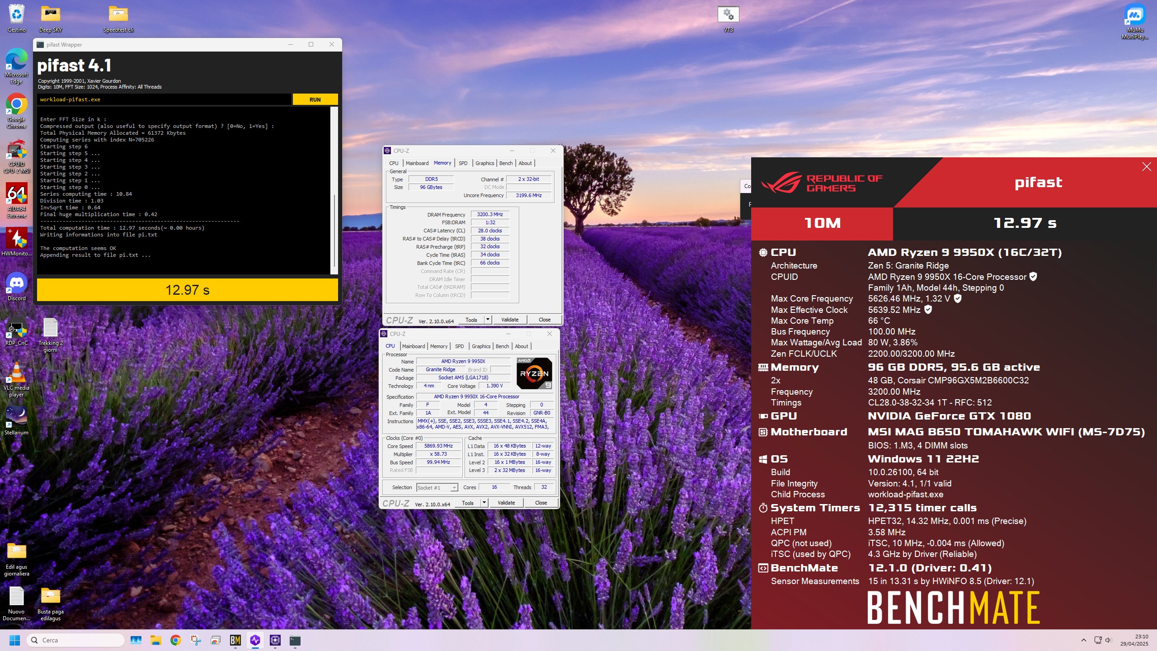Launch CPUID CPU-Z MSI desktop shortcut
Viewport: 1157px width, 651px height.
point(17,156)
